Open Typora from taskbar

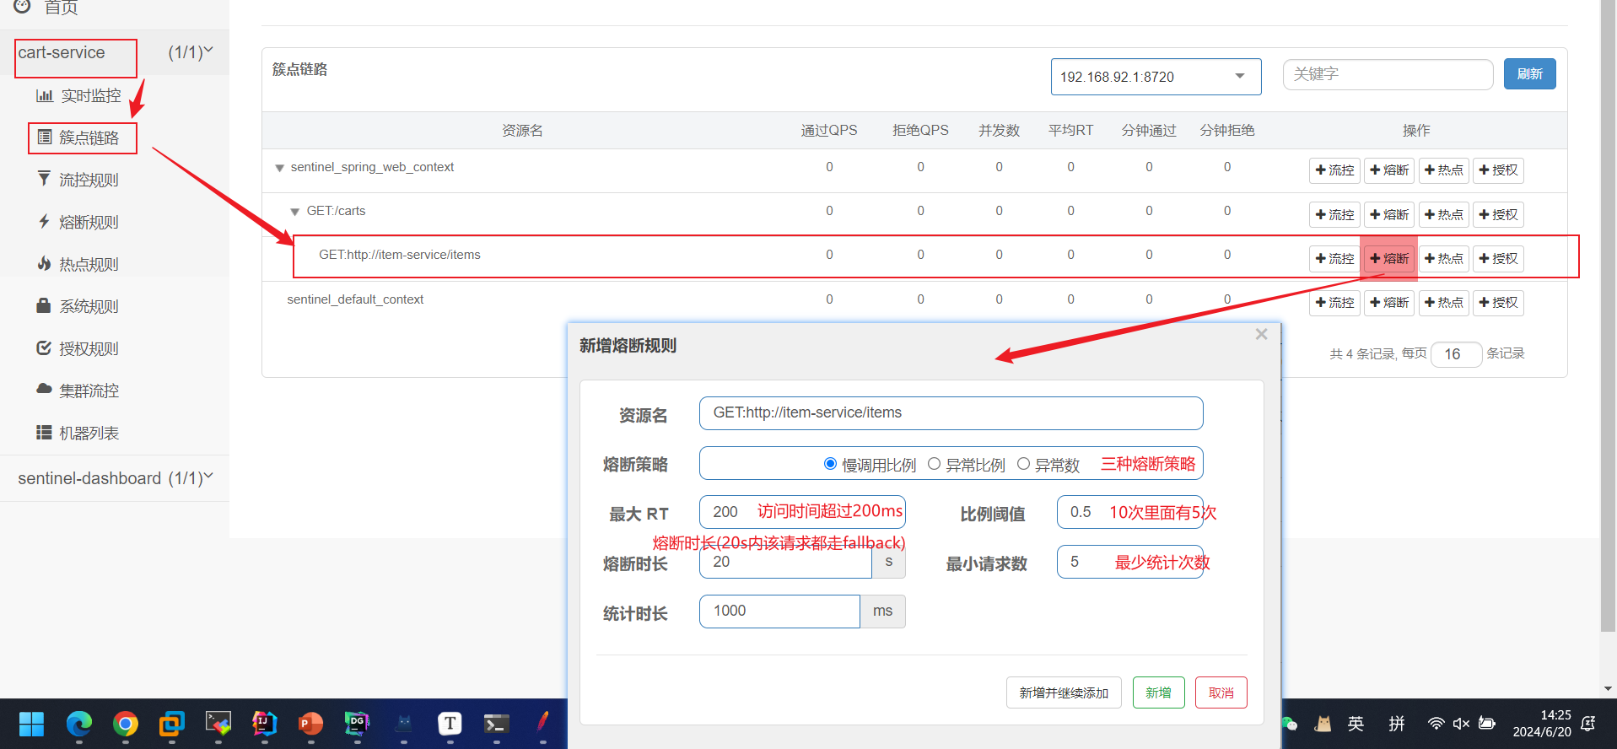(x=450, y=724)
